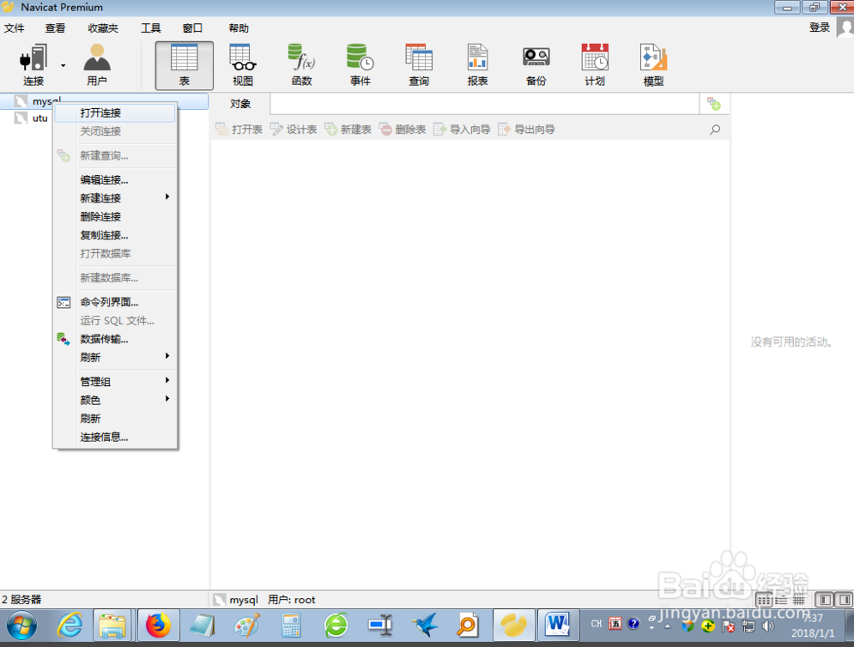Click the CH input language indicator
This screenshot has height=647, width=854.
point(597,624)
